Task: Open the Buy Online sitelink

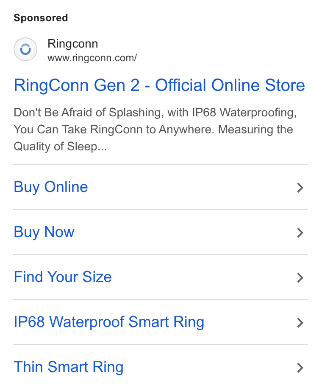Action: pyautogui.click(x=161, y=187)
